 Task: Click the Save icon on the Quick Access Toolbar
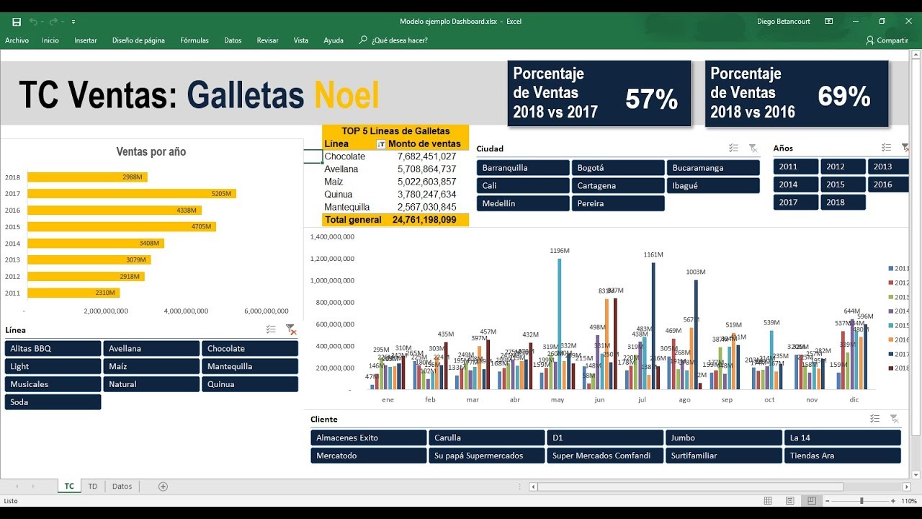[x=17, y=22]
